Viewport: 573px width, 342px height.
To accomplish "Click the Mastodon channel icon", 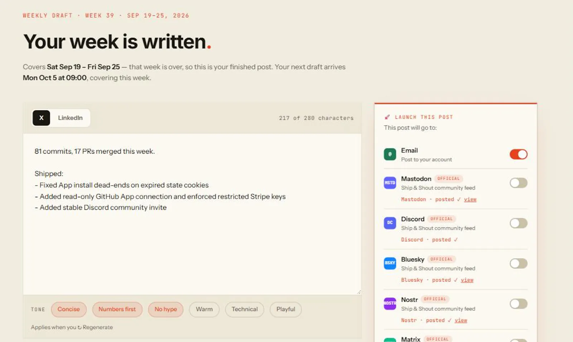I will [390, 183].
